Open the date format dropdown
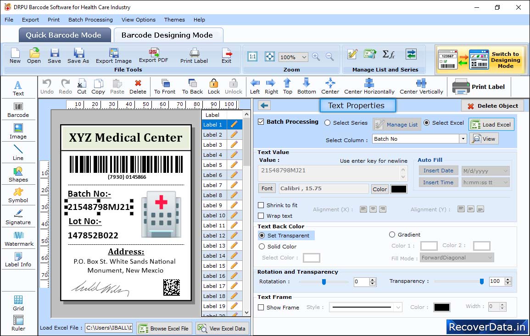530x336 pixels. [505, 171]
